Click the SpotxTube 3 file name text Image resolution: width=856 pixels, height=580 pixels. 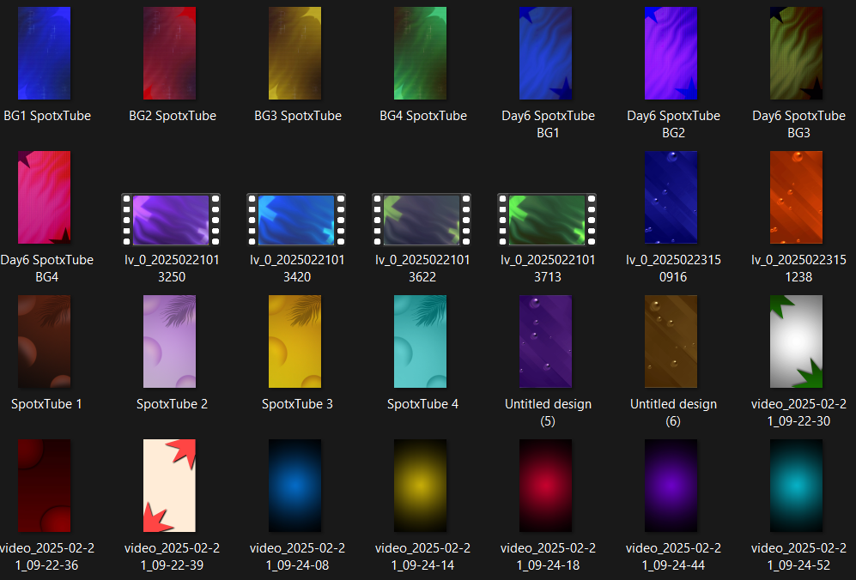click(x=297, y=404)
